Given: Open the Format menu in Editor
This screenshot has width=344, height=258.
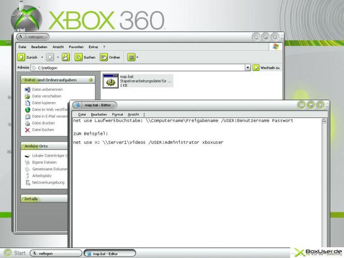Looking at the screenshot, I should (118, 114).
